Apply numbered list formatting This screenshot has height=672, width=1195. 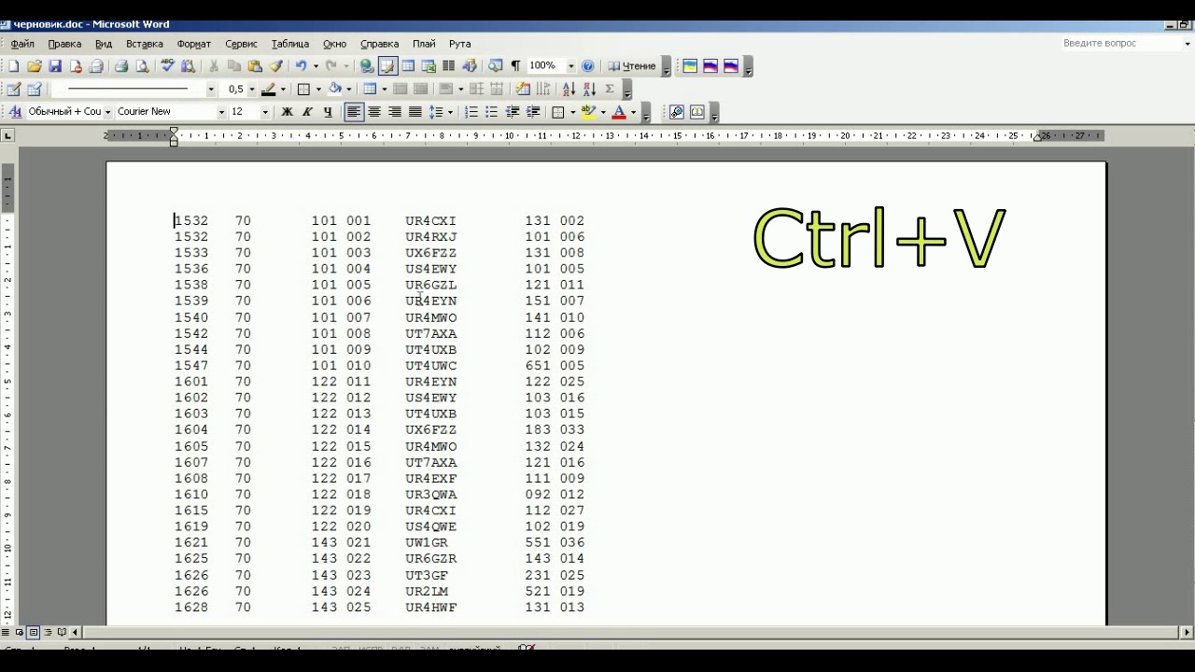471,112
